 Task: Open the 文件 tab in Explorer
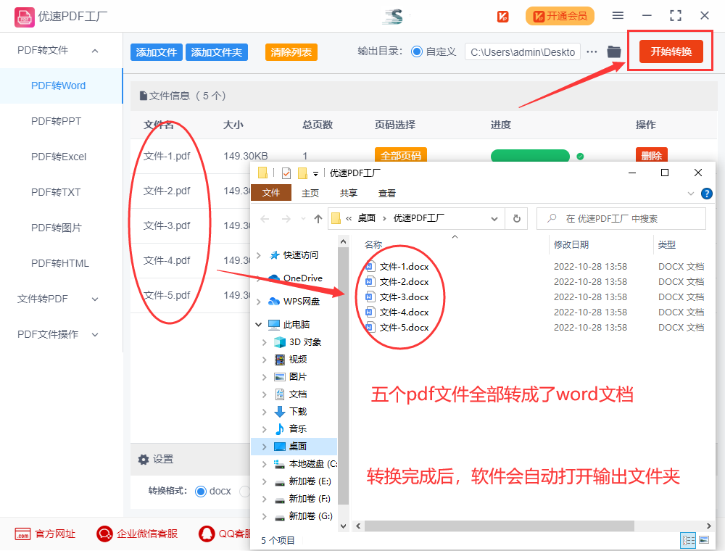pos(271,193)
